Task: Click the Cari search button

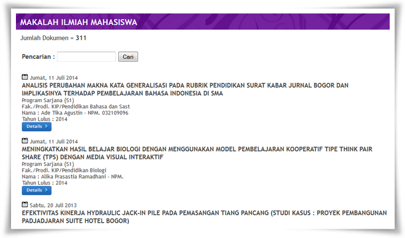Action: click(x=128, y=57)
